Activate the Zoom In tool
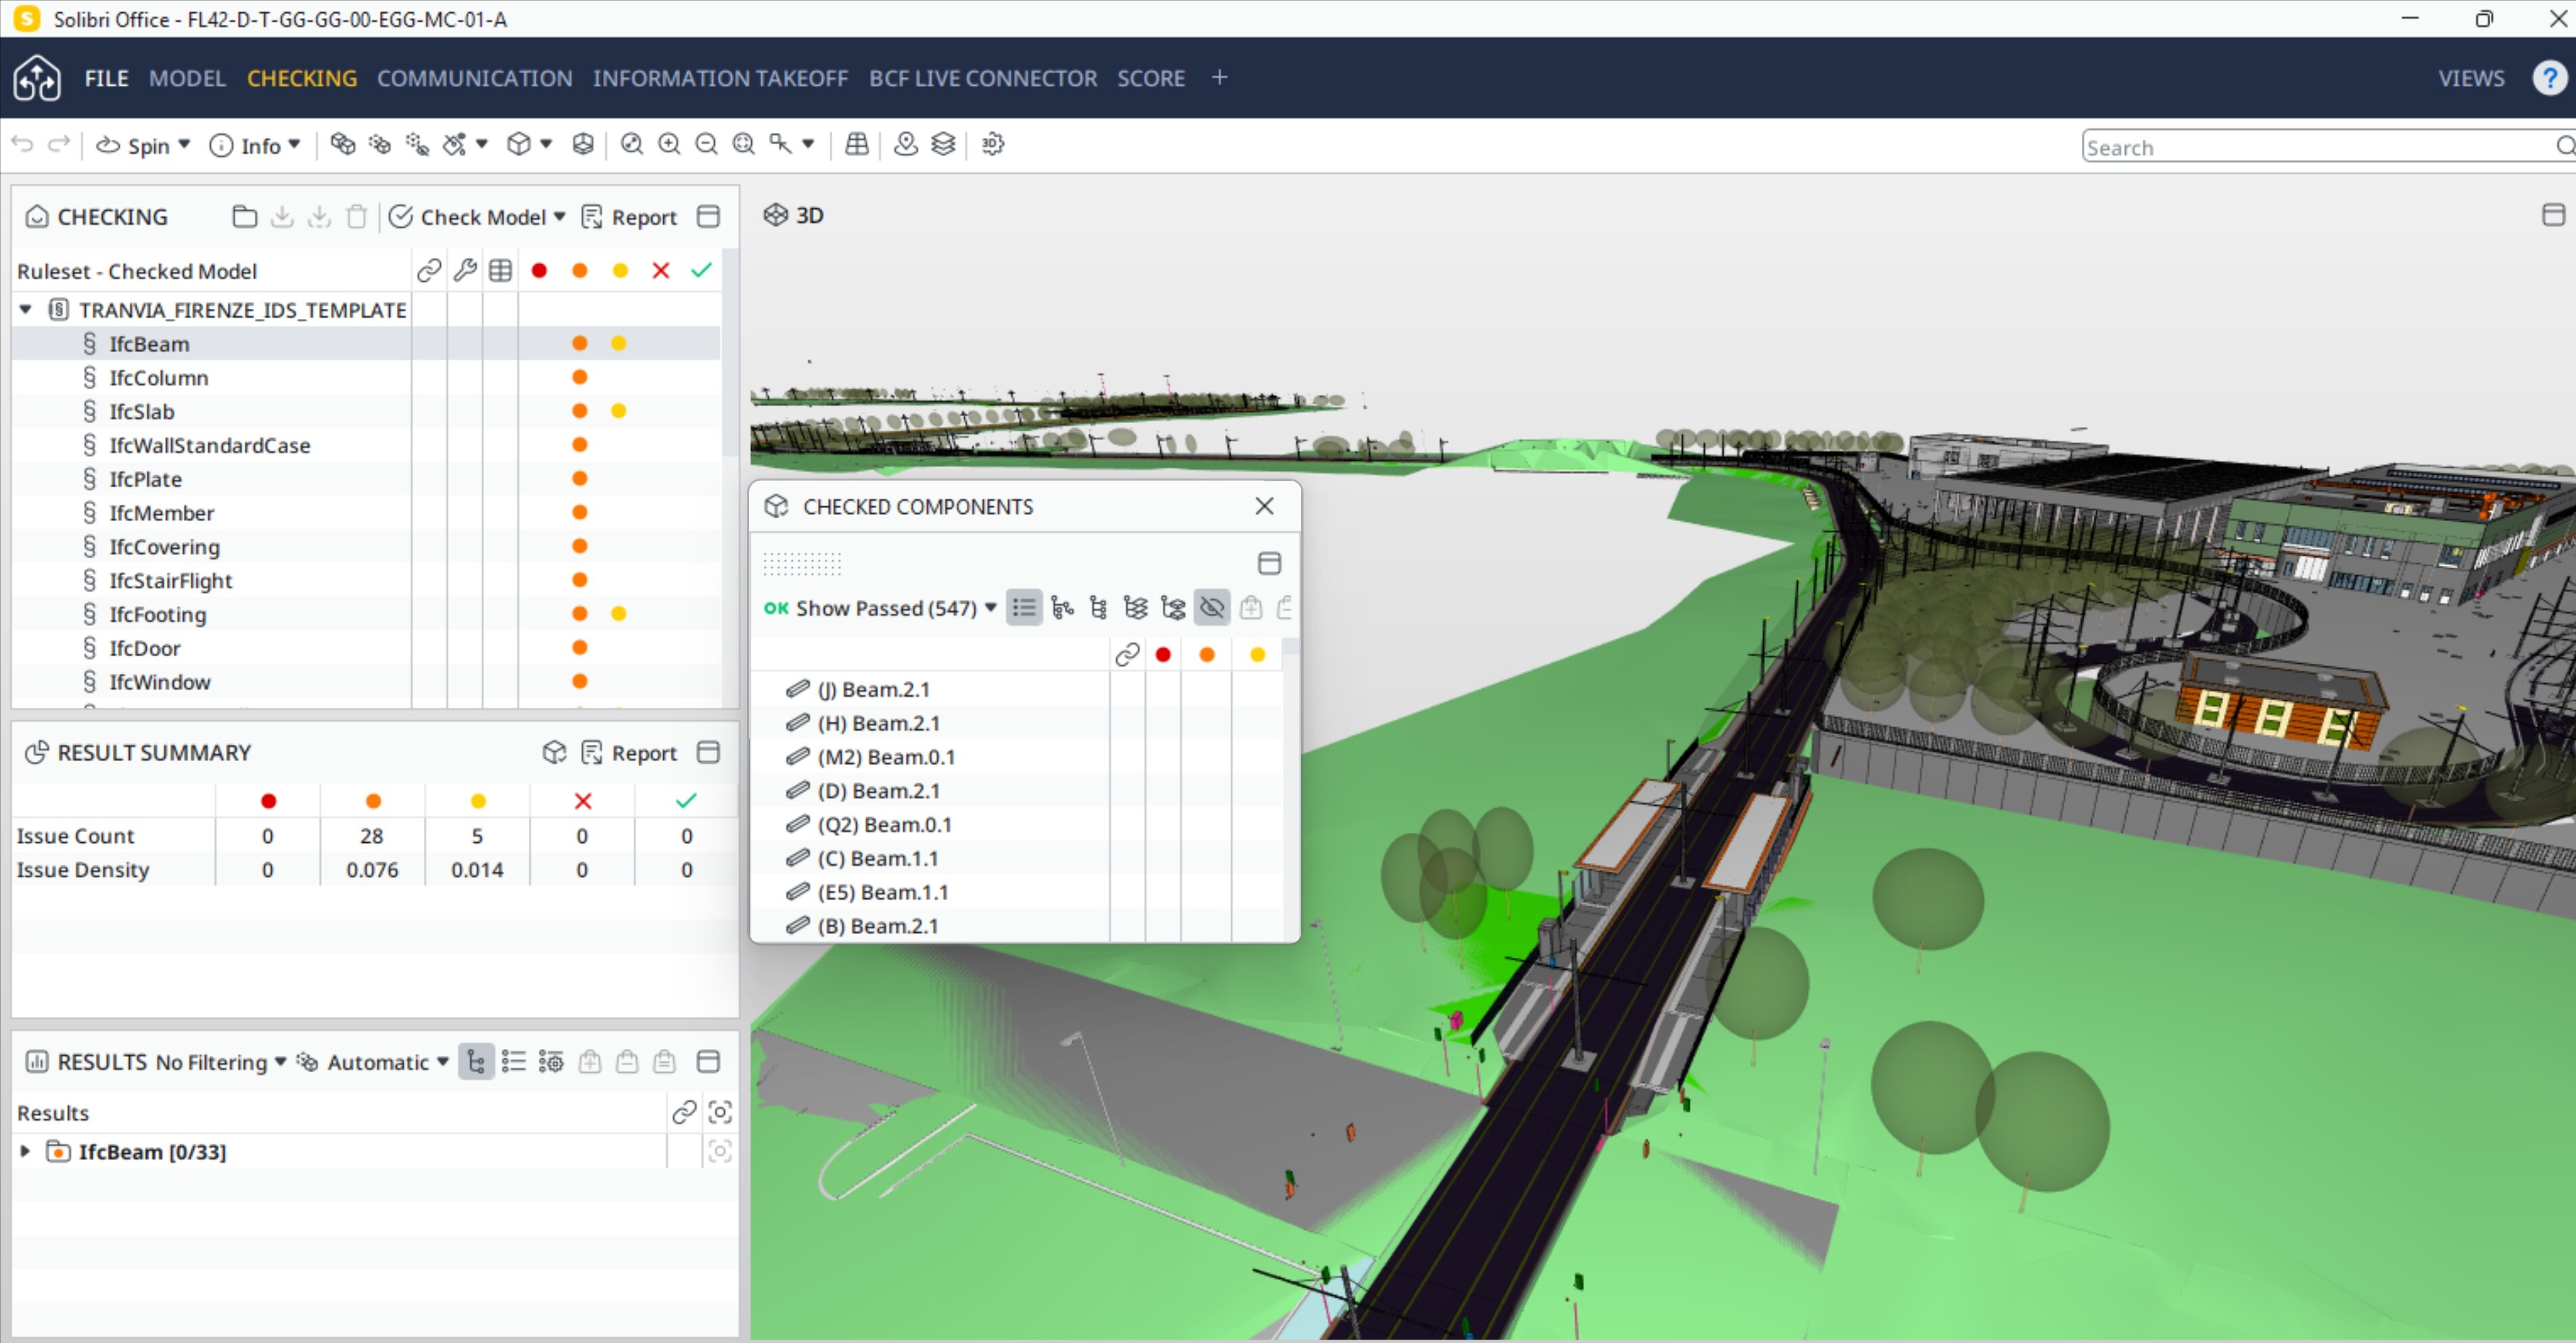 pyautogui.click(x=668, y=144)
